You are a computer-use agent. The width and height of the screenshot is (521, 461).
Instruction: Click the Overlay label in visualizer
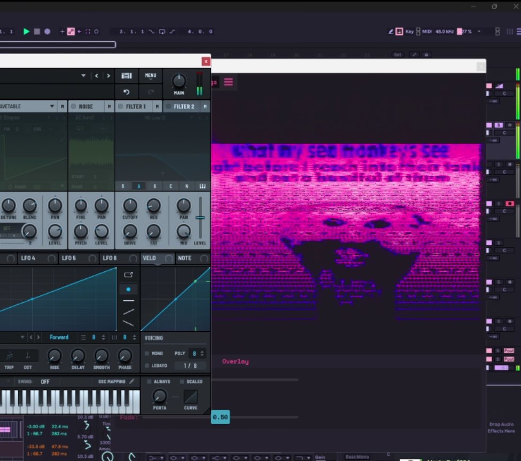[x=235, y=361]
